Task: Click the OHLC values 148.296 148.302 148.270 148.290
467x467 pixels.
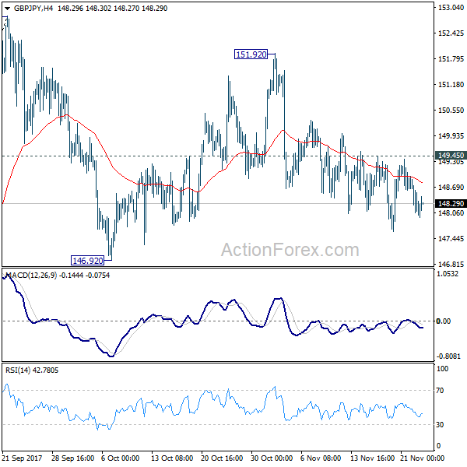Action: [112, 9]
